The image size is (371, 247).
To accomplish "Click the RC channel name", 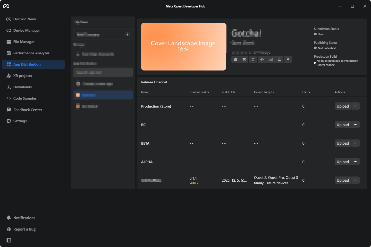I will click(144, 125).
